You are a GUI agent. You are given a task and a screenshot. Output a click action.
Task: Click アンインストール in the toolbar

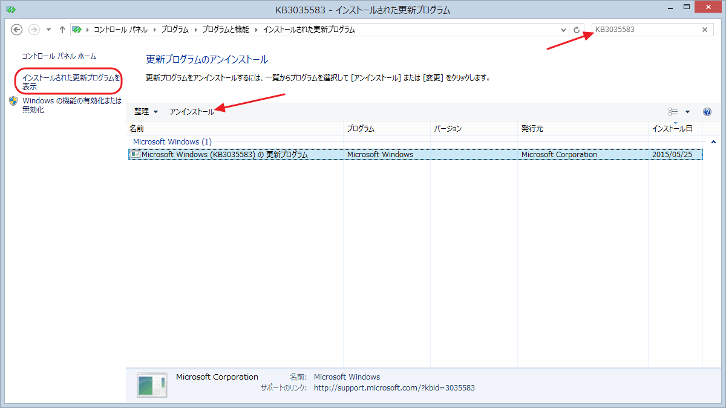(x=192, y=112)
